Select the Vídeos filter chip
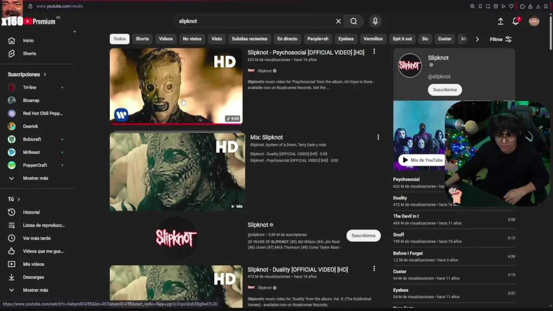The image size is (553, 311). click(x=165, y=39)
